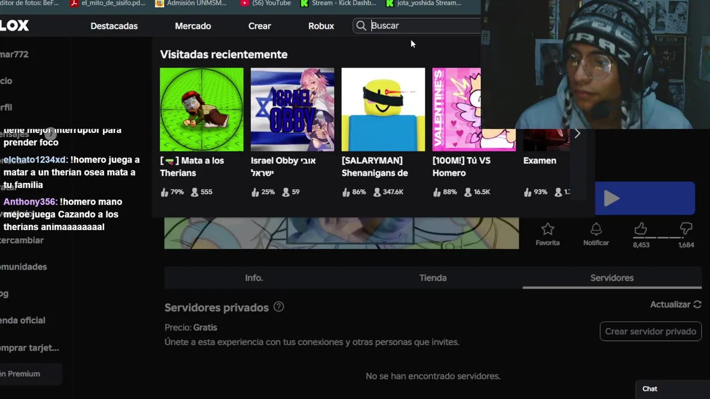Switch to el_mito_de_sisifo PDF browser tab
Image resolution: width=710 pixels, height=399 pixels.
(108, 3)
